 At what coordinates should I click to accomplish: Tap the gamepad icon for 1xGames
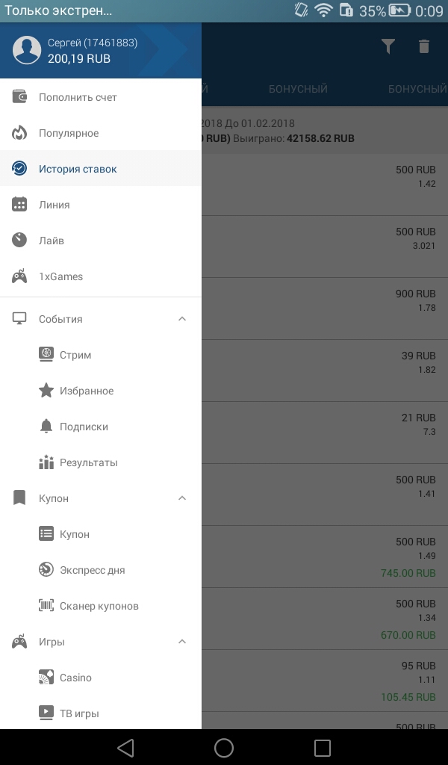pyautogui.click(x=19, y=276)
